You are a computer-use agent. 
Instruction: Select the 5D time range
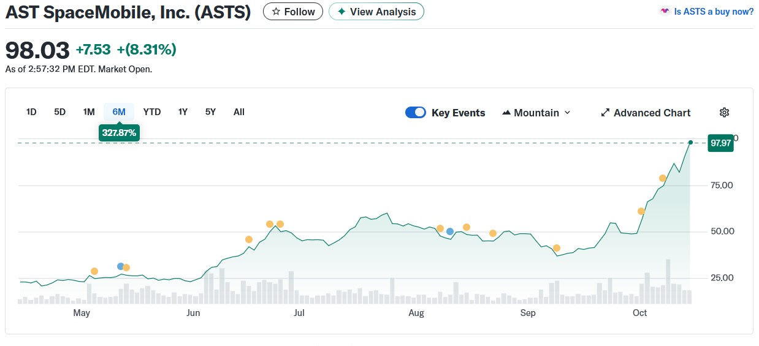[59, 111]
